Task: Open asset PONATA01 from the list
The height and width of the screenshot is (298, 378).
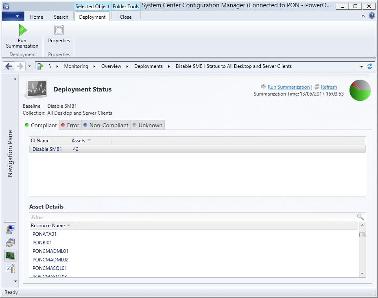Action: 44,234
